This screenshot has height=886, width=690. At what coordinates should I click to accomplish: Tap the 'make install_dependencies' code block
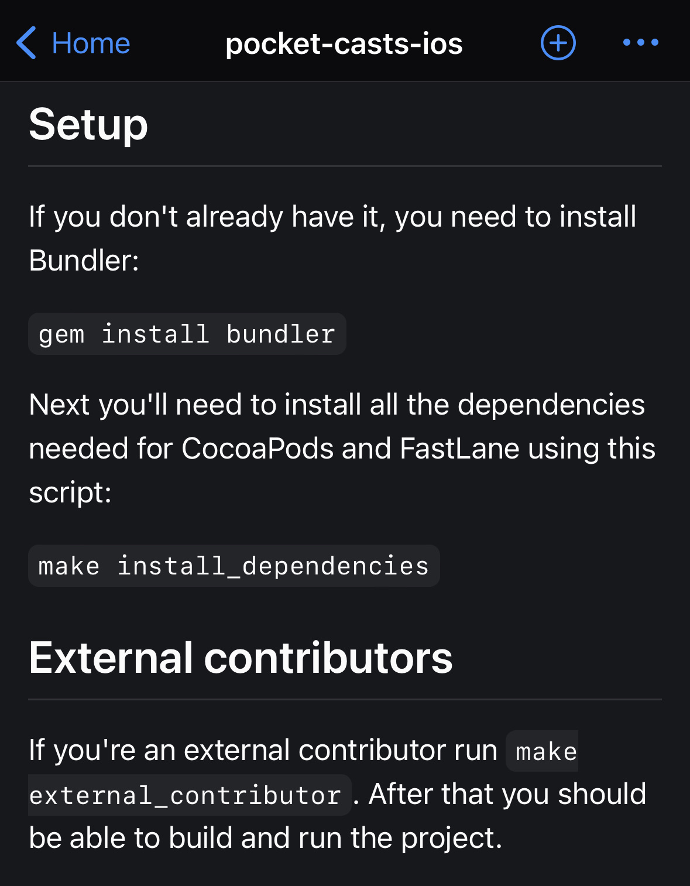[233, 565]
